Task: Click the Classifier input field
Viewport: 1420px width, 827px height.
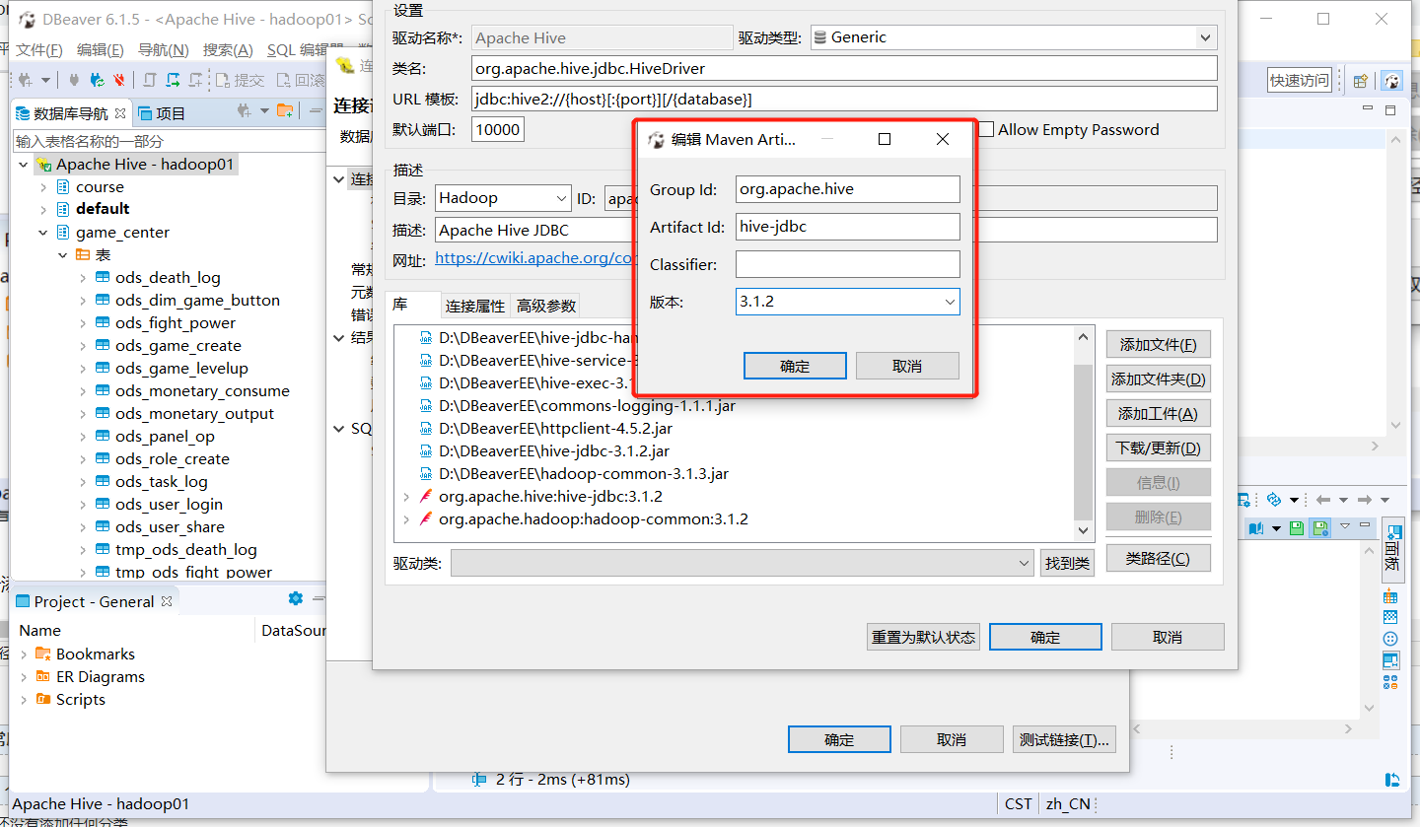Action: click(x=848, y=264)
